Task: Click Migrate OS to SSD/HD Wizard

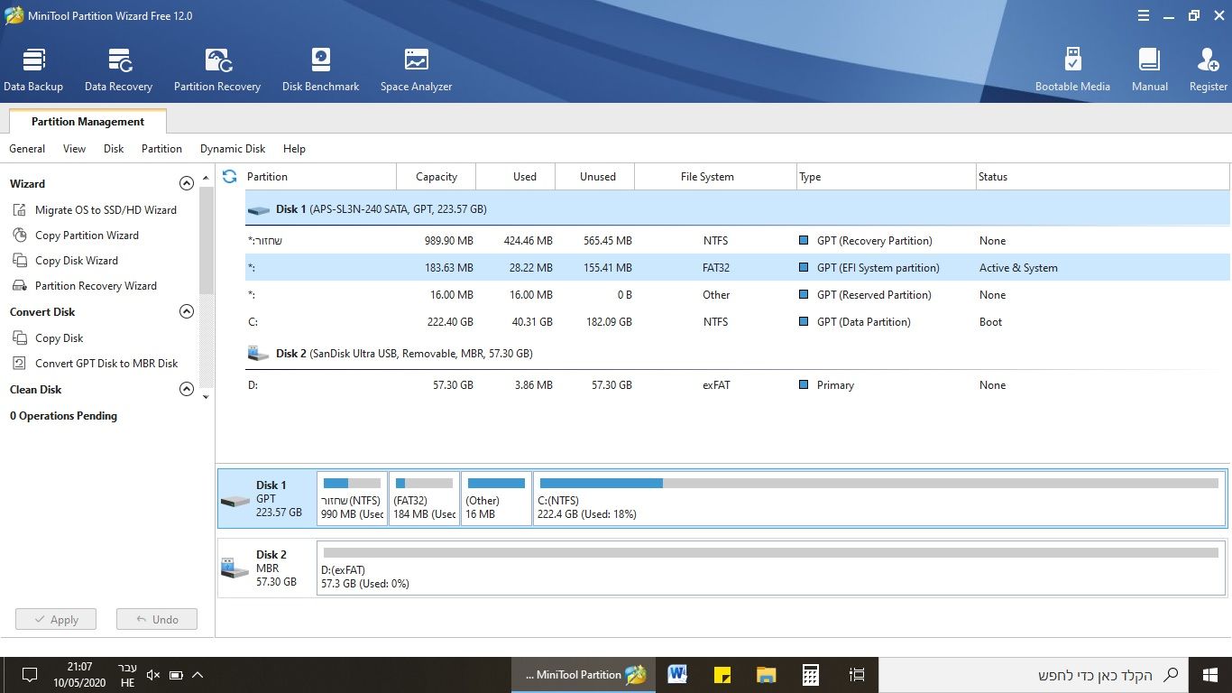Action: pos(106,210)
